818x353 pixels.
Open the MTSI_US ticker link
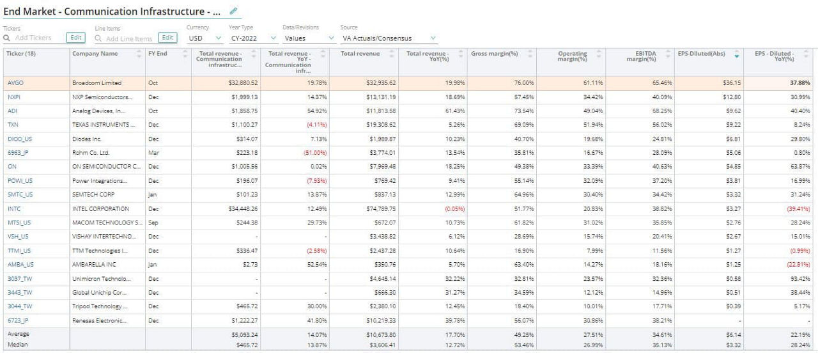pos(19,223)
